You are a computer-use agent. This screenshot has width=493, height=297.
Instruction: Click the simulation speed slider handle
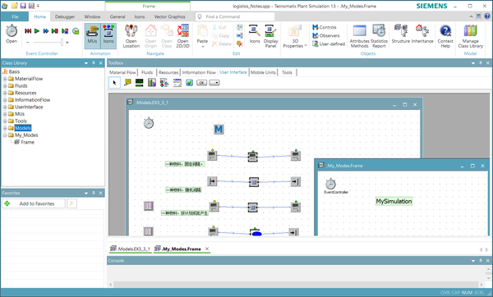coord(62,42)
